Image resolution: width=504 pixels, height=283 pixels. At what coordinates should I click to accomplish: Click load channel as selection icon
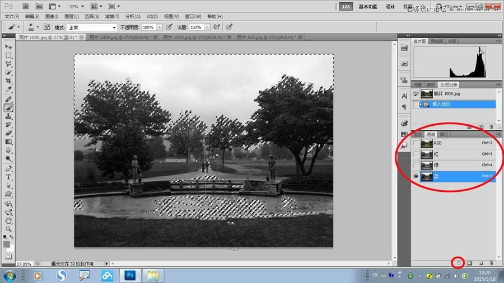pyautogui.click(x=459, y=262)
